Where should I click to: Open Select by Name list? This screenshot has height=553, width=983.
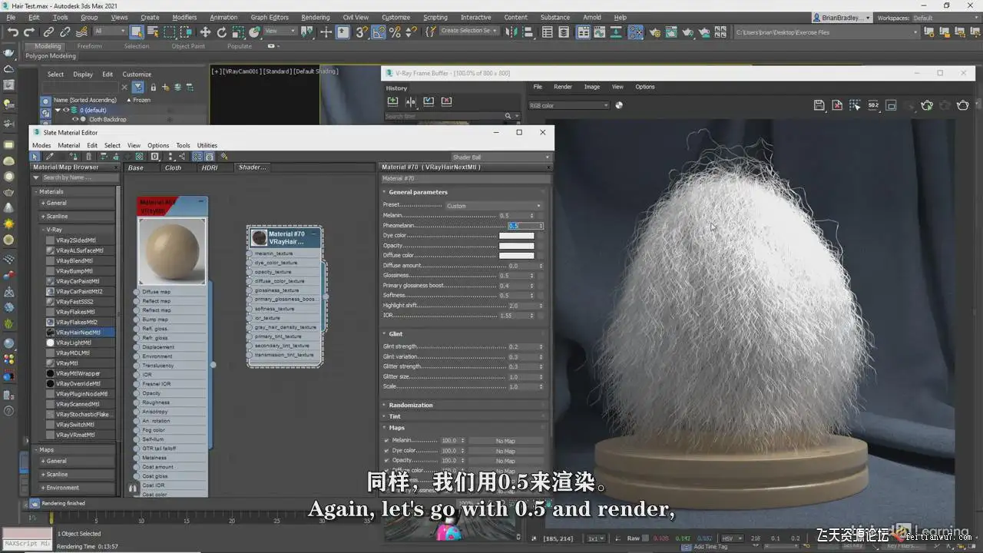[x=154, y=31]
